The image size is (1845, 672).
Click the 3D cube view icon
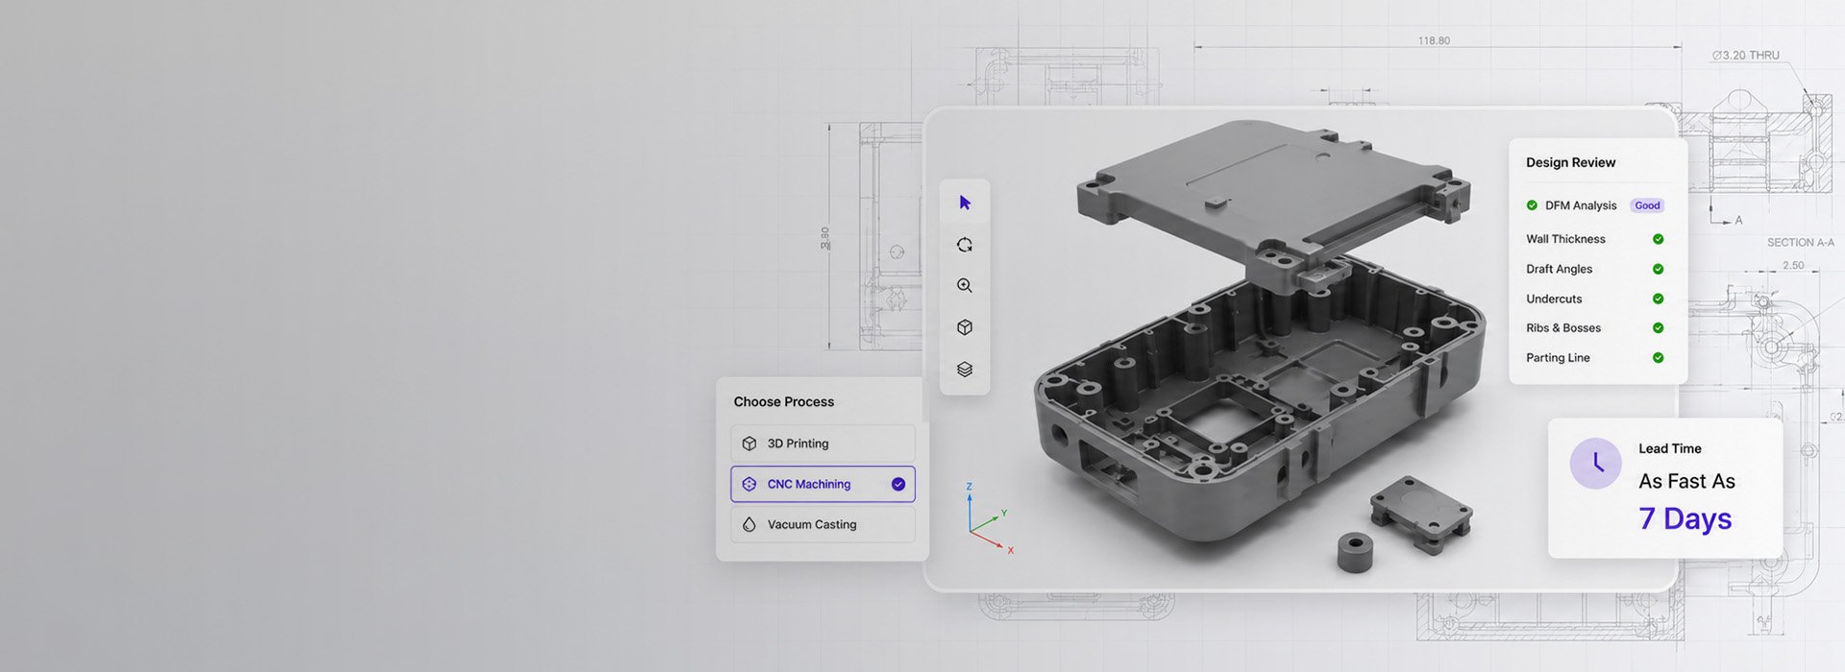coord(965,327)
